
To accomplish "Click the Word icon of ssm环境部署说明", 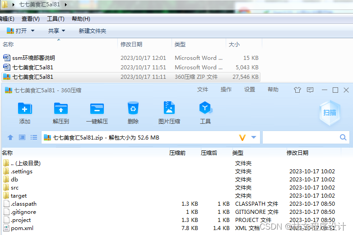I will pos(7,58).
